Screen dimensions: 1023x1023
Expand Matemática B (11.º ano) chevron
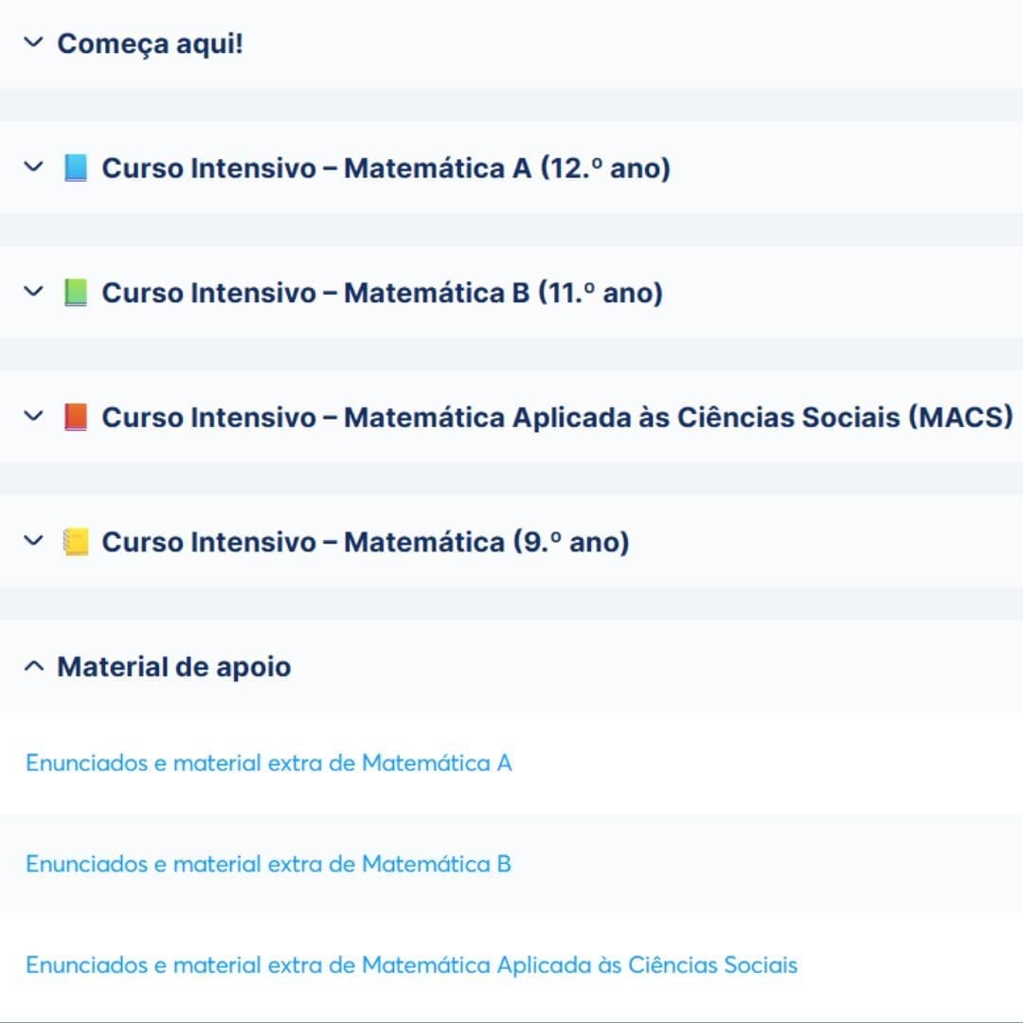pos(33,292)
